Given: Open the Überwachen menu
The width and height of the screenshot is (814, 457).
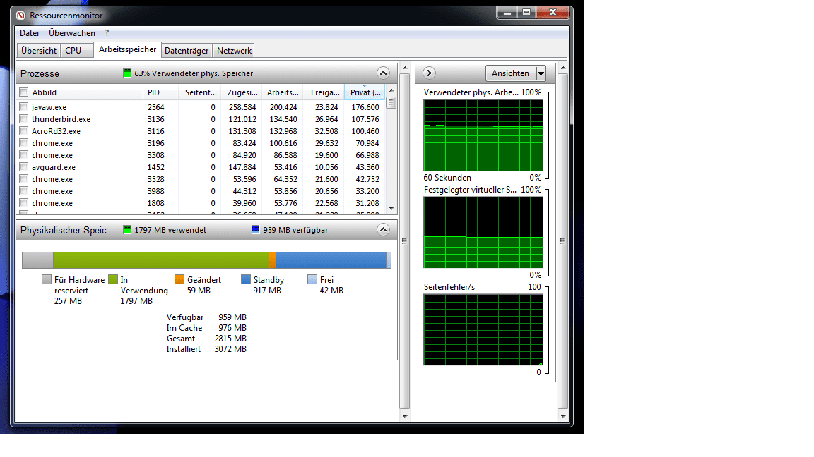Looking at the screenshot, I should click(x=72, y=32).
